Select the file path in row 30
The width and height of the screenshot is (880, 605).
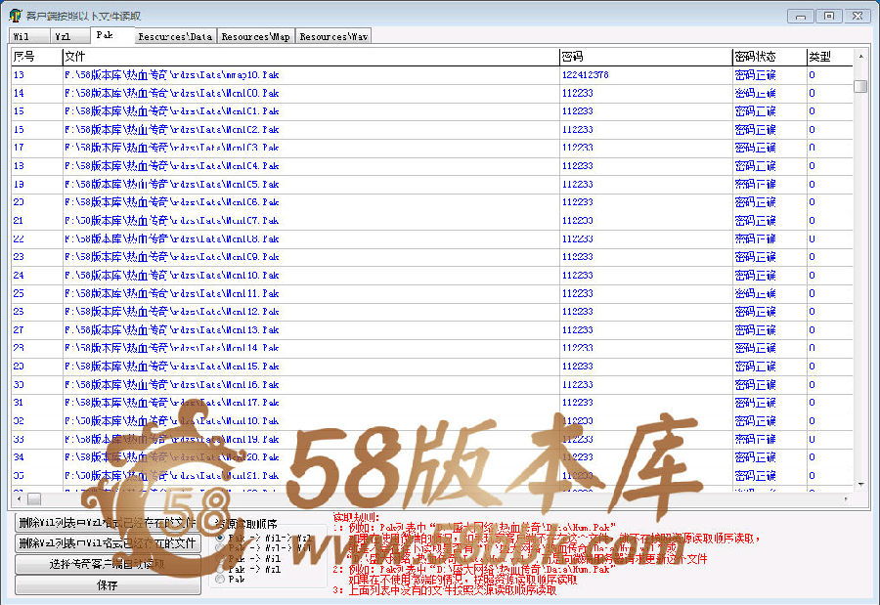pos(172,384)
